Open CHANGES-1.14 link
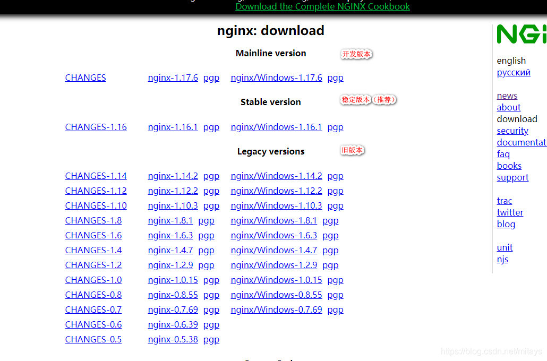The width and height of the screenshot is (547, 361). 96,176
